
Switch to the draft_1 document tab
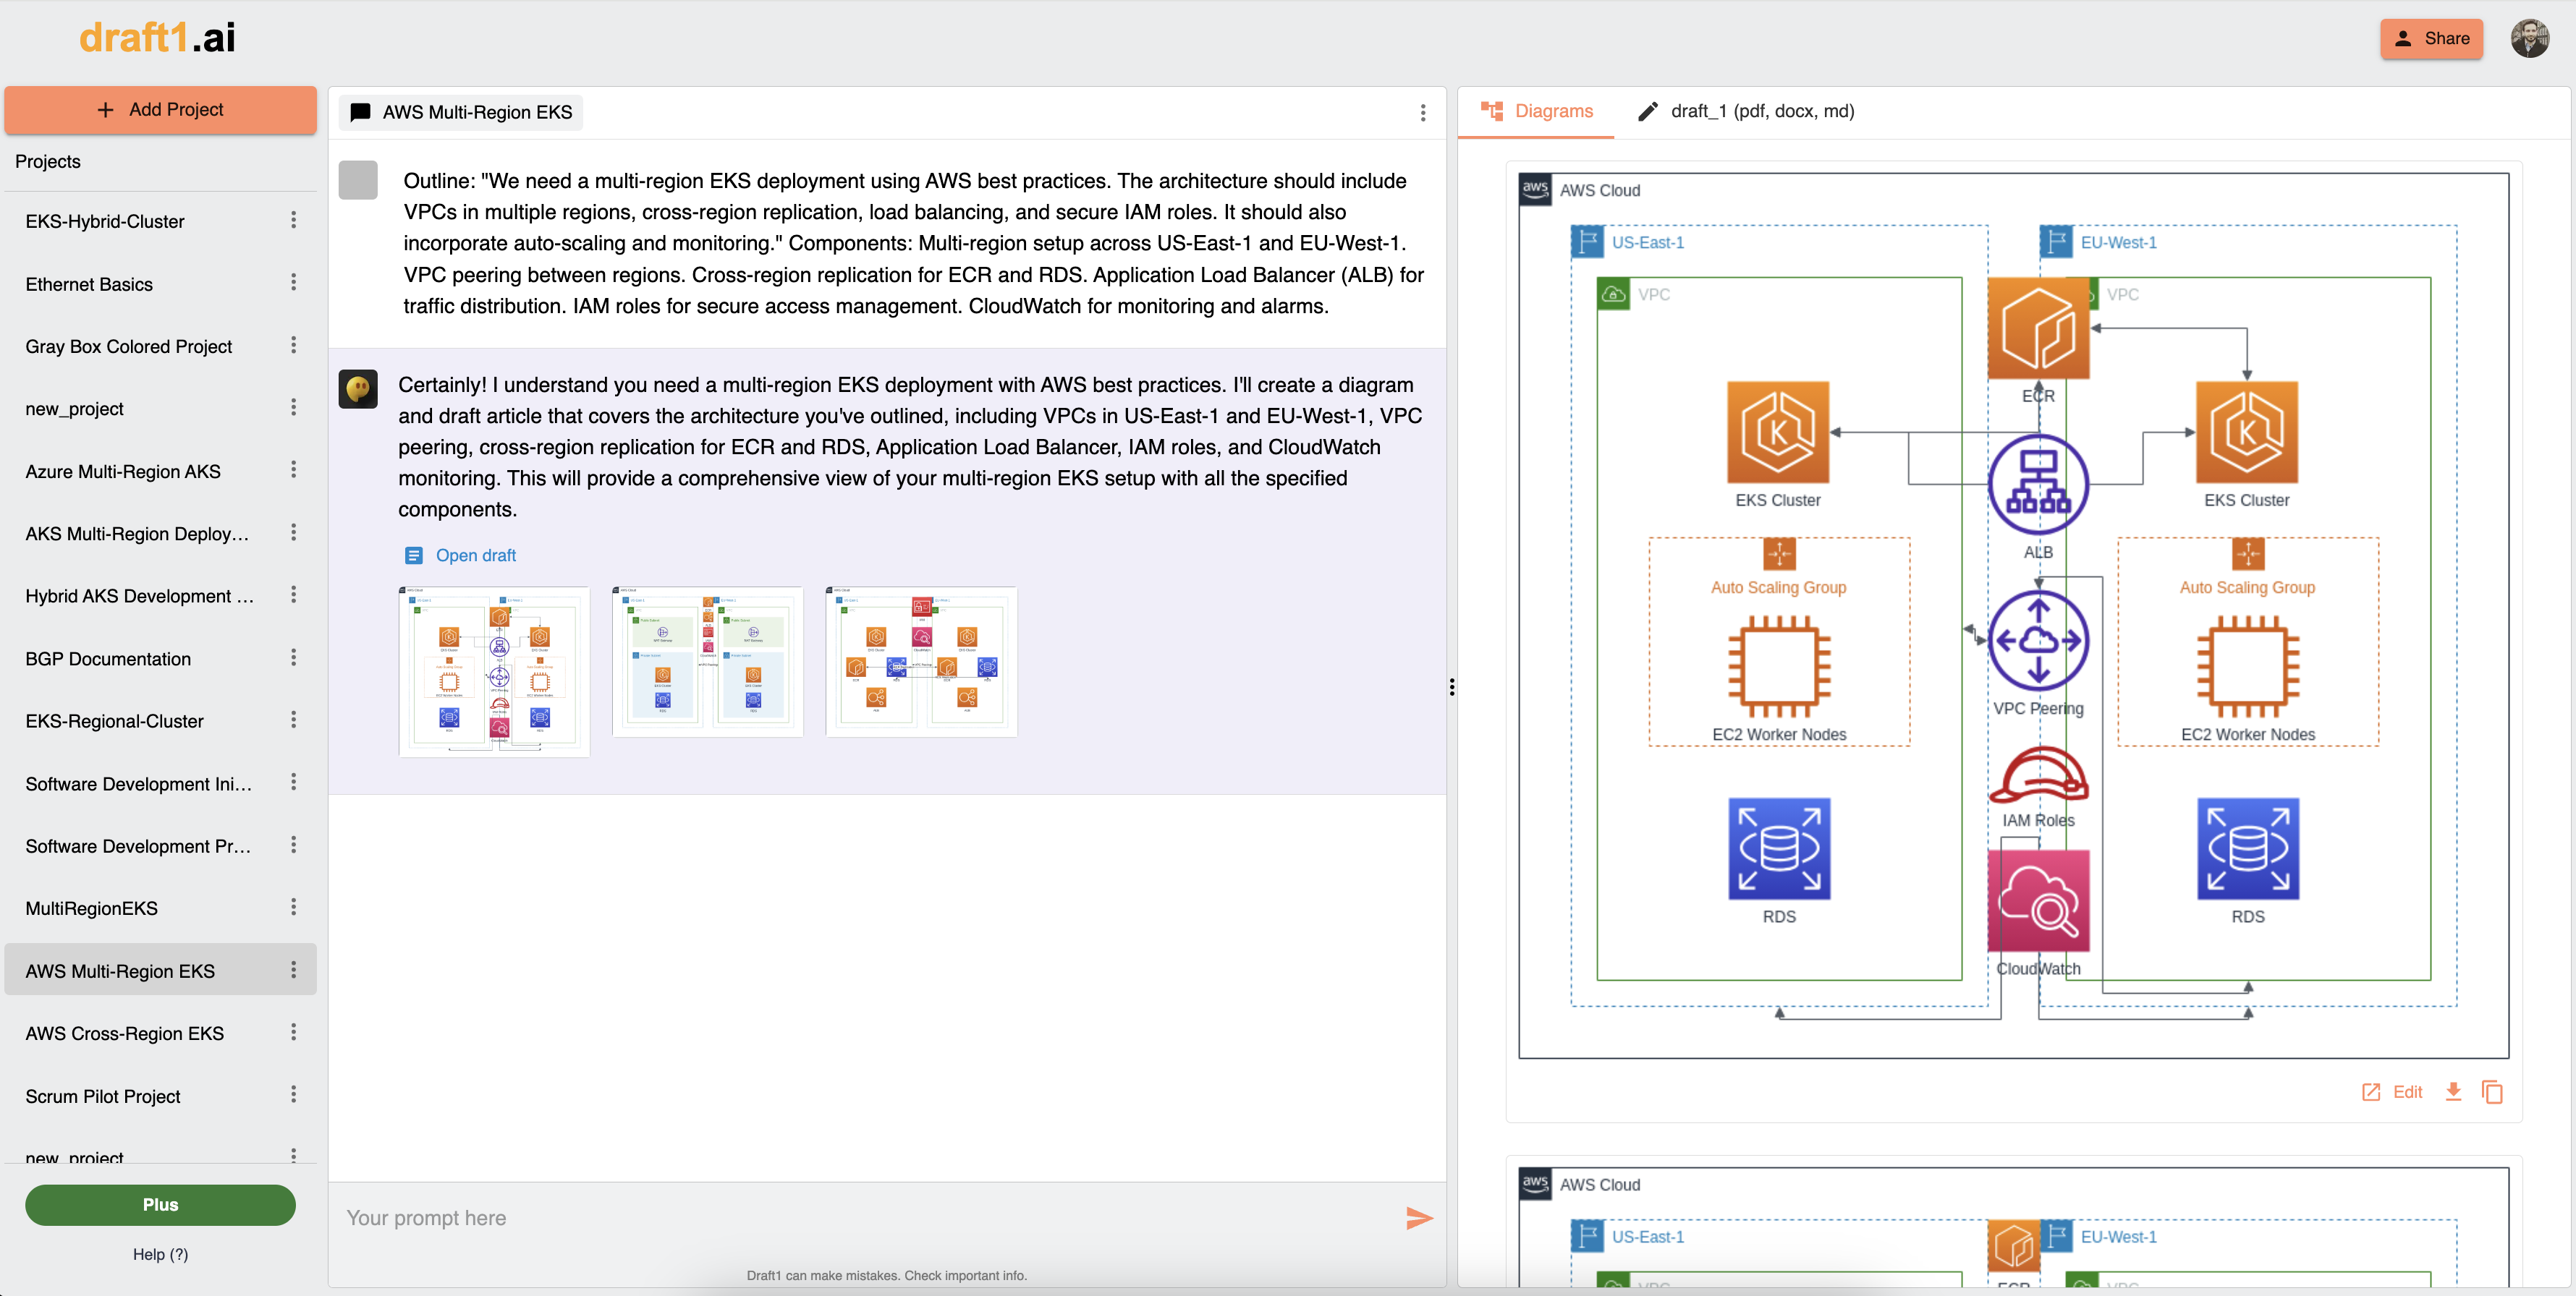pyautogui.click(x=1746, y=111)
